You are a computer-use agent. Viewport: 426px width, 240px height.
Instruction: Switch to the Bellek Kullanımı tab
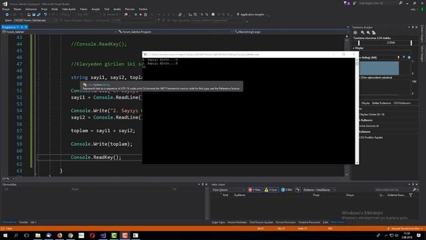tap(381, 103)
